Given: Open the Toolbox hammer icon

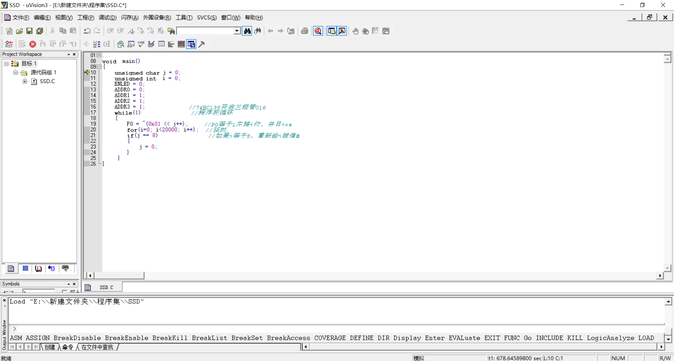Looking at the screenshot, I should [x=202, y=44].
